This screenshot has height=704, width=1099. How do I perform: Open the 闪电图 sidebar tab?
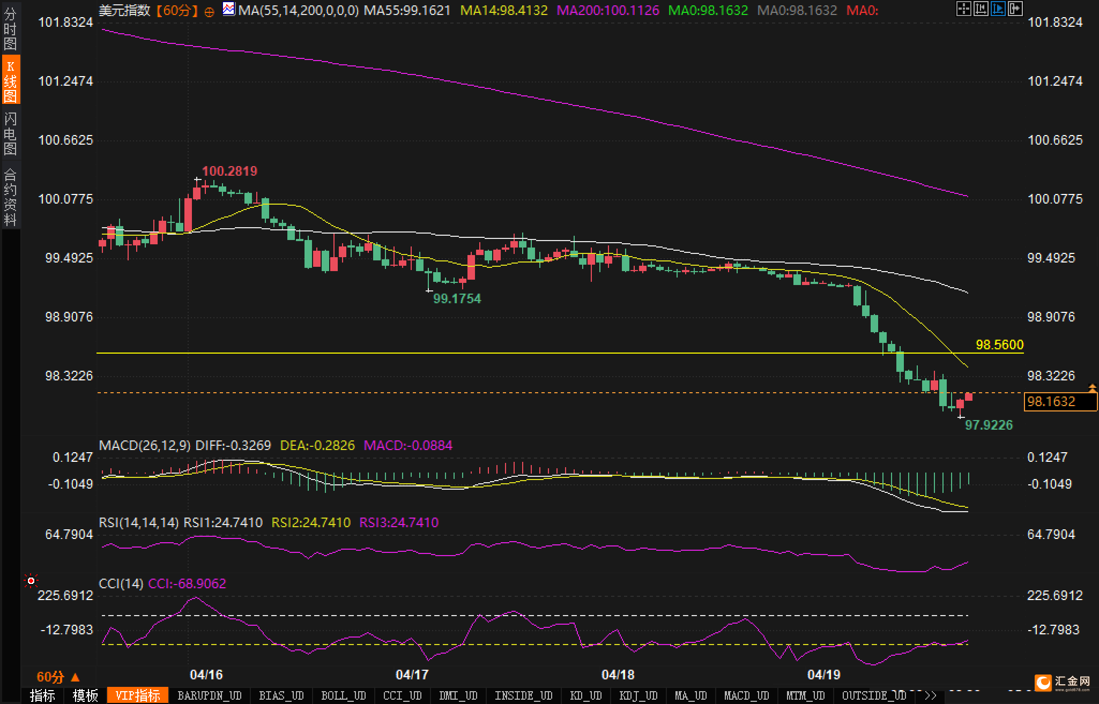(x=10, y=133)
